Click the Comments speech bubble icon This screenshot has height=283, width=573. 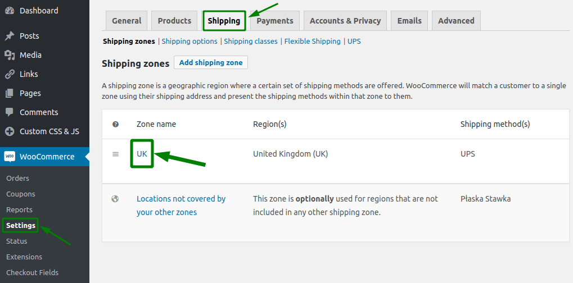pyautogui.click(x=10, y=112)
